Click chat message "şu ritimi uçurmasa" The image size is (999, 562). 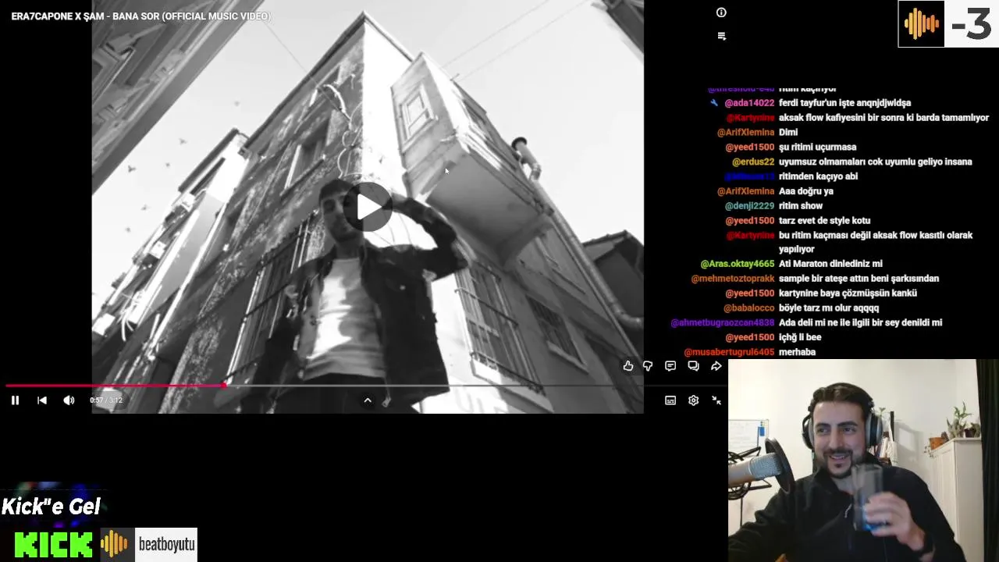click(x=817, y=148)
